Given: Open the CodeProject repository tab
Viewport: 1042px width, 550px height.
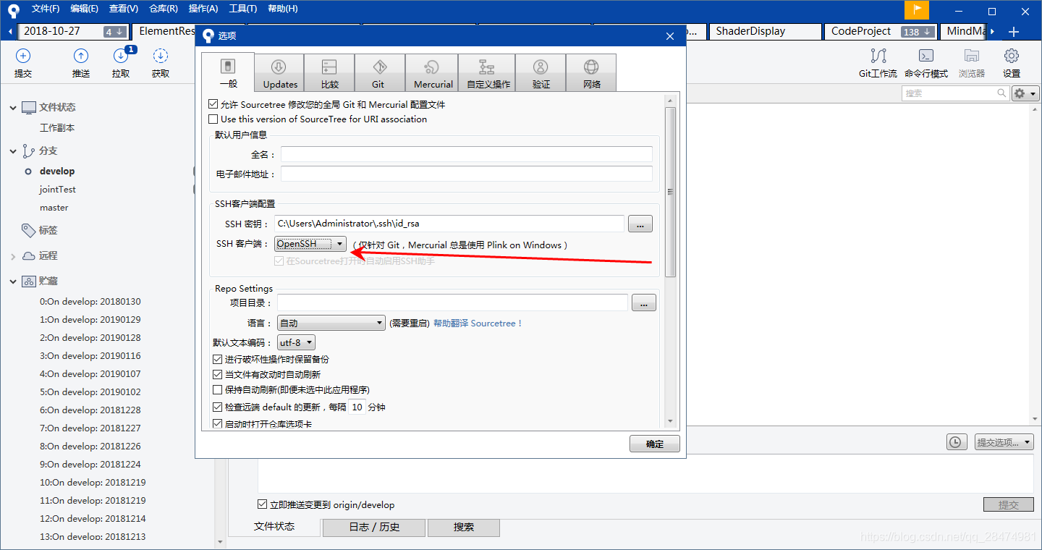Looking at the screenshot, I should [881, 32].
